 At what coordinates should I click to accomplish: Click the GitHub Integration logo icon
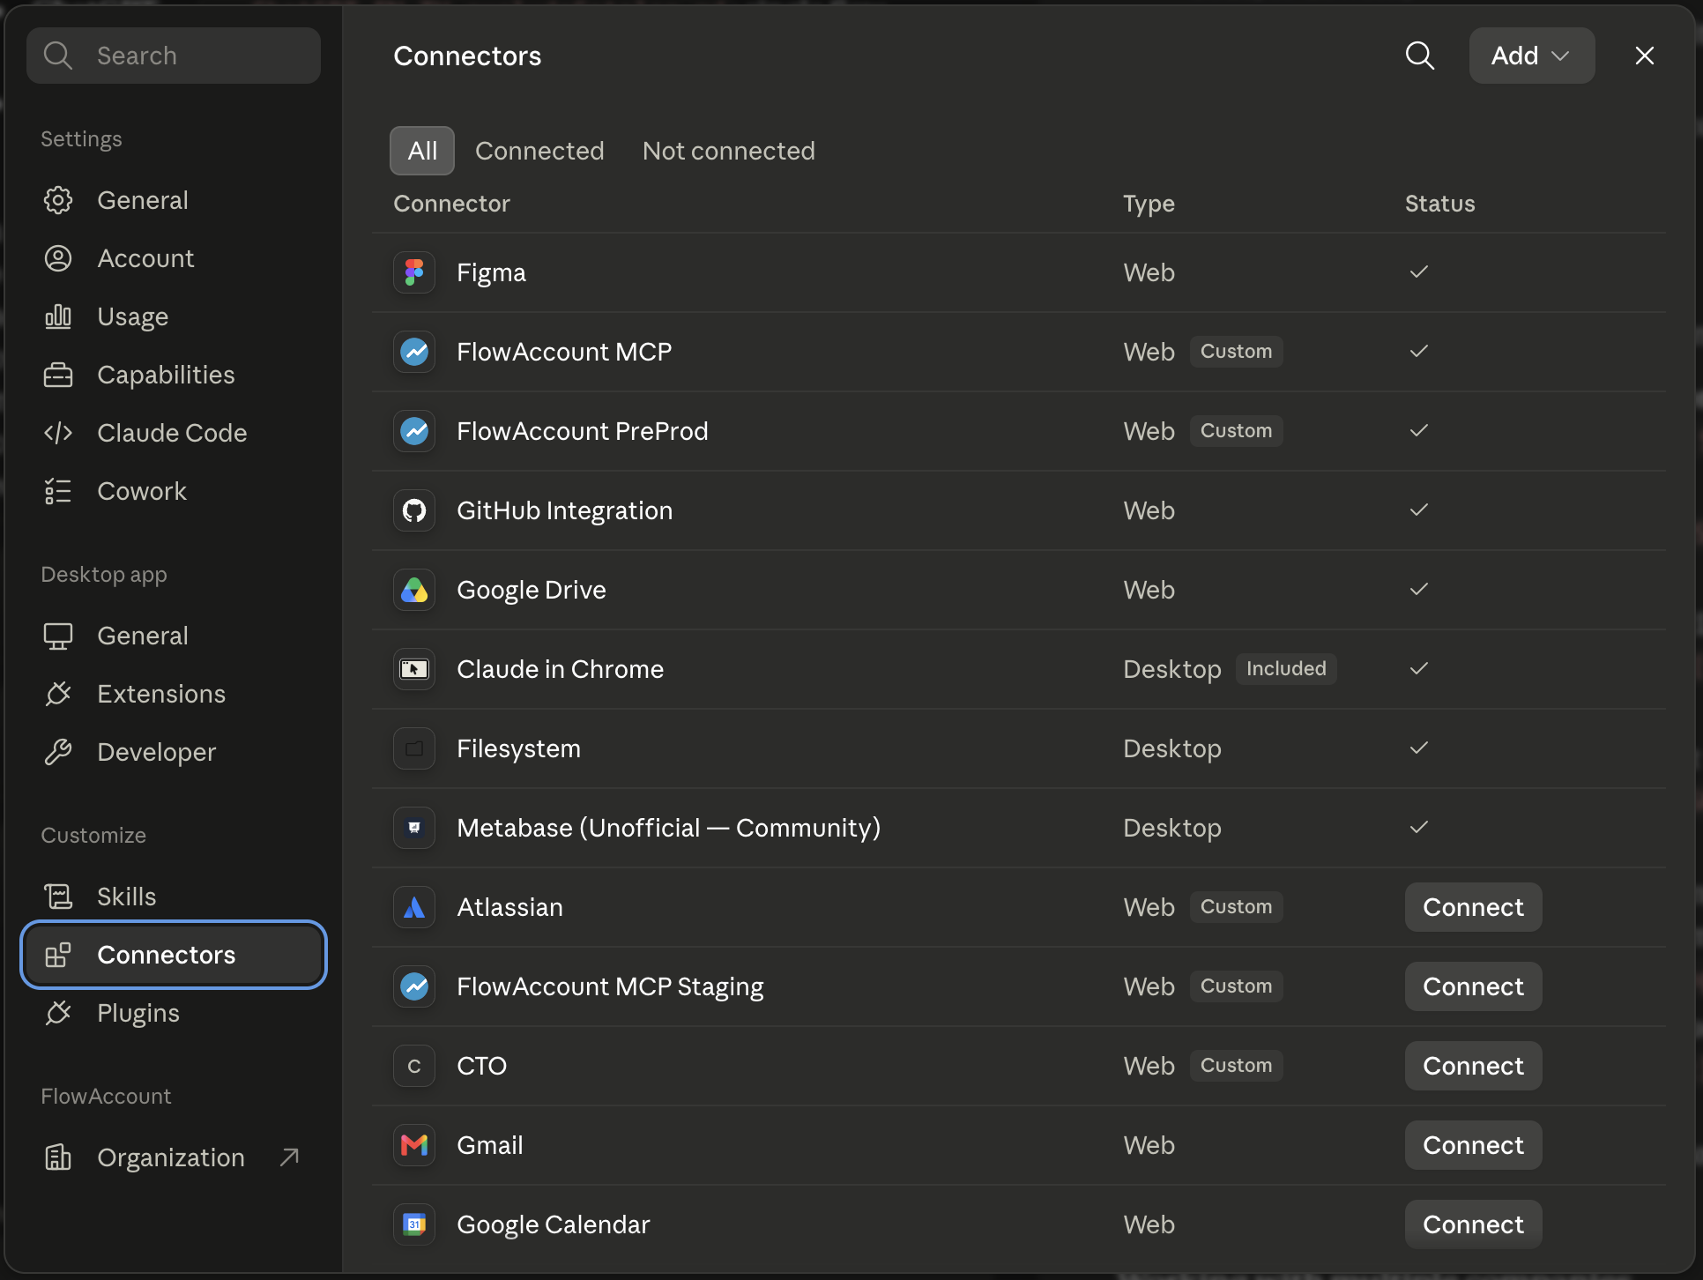414,510
